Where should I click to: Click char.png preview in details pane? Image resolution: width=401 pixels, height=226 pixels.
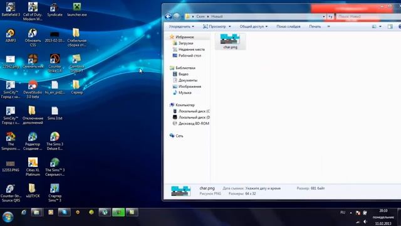[181, 191]
